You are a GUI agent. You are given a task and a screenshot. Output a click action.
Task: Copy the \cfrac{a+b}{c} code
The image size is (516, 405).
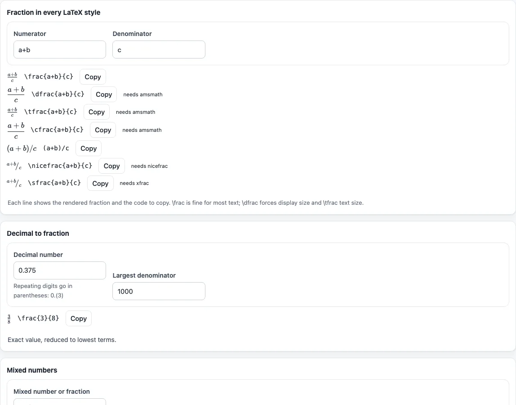(103, 130)
